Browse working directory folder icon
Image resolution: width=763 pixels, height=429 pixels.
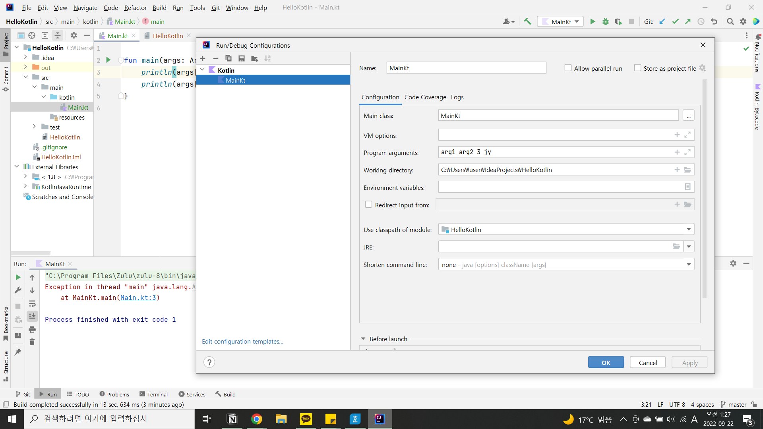(687, 170)
